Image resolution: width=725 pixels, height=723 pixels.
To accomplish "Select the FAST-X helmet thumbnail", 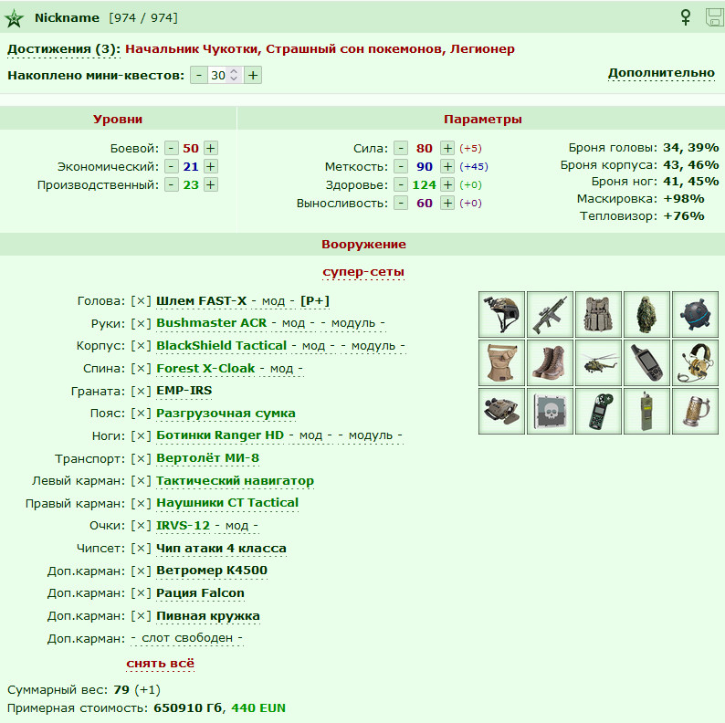I will coord(501,314).
